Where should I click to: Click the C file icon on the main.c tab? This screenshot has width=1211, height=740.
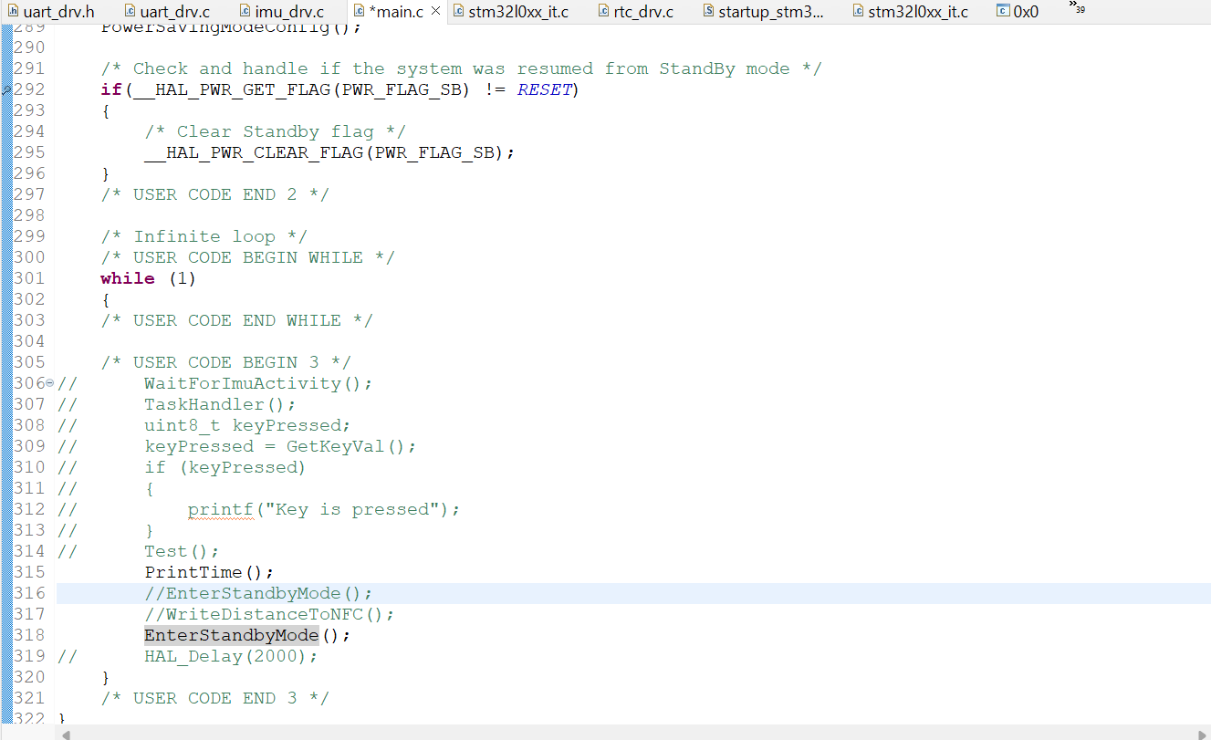360,12
